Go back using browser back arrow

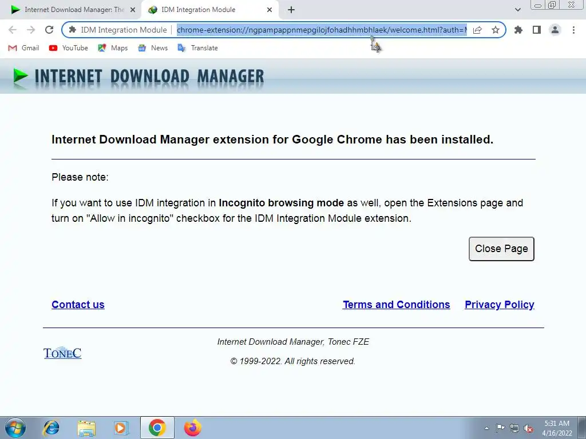click(x=13, y=30)
